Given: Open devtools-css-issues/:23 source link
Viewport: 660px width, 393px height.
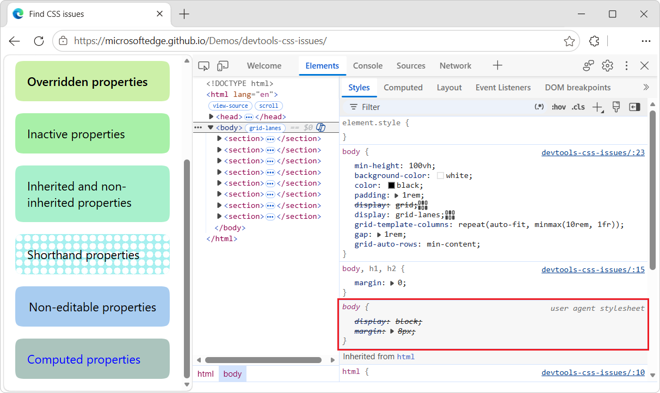Looking at the screenshot, I should [593, 152].
